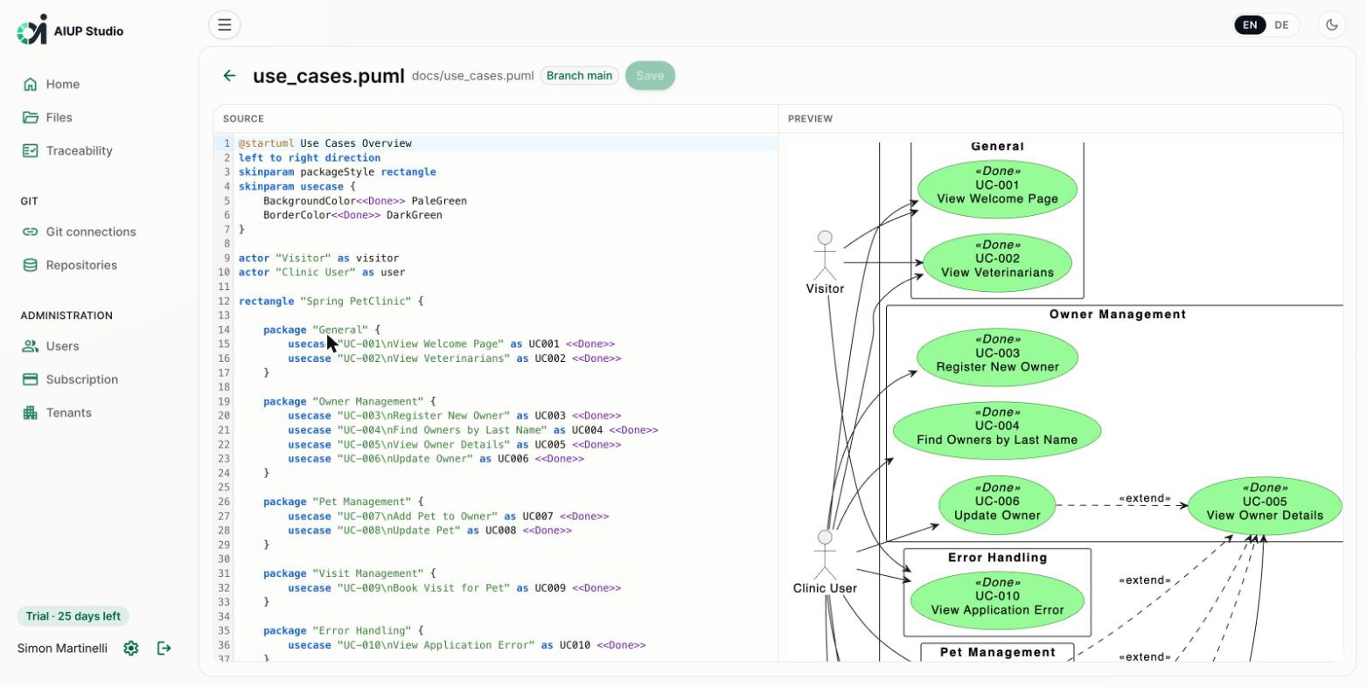Switch language to EN
Viewport: 1367px width, 687px height.
point(1250,25)
